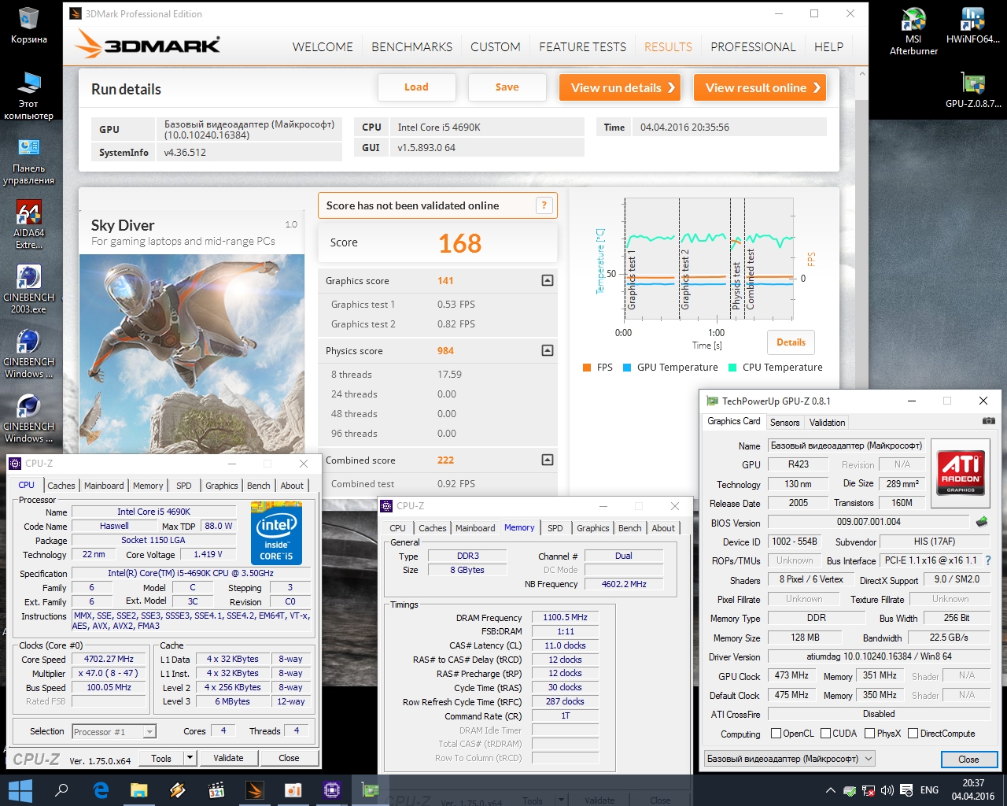Switch to 3DMark taskbar icon
The height and width of the screenshot is (806, 1007).
255,790
